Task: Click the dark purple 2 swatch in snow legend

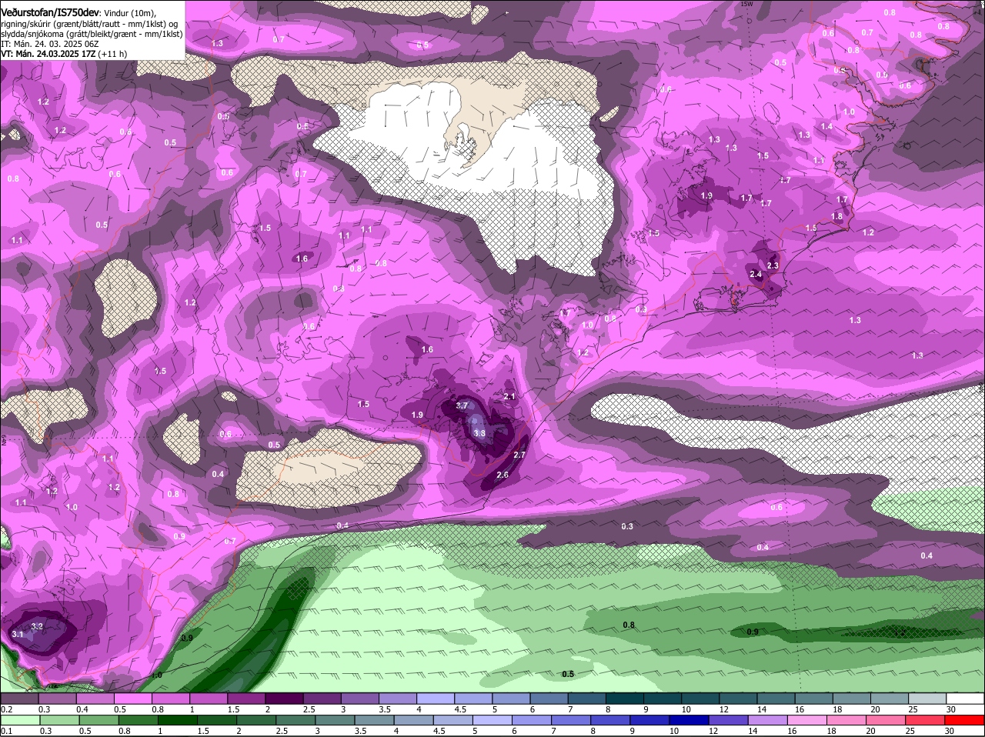Action: tap(285, 699)
